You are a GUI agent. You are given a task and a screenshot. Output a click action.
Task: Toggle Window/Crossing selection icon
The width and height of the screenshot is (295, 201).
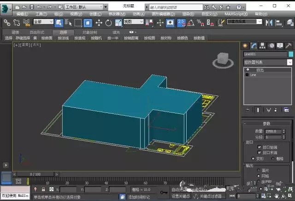click(88, 23)
